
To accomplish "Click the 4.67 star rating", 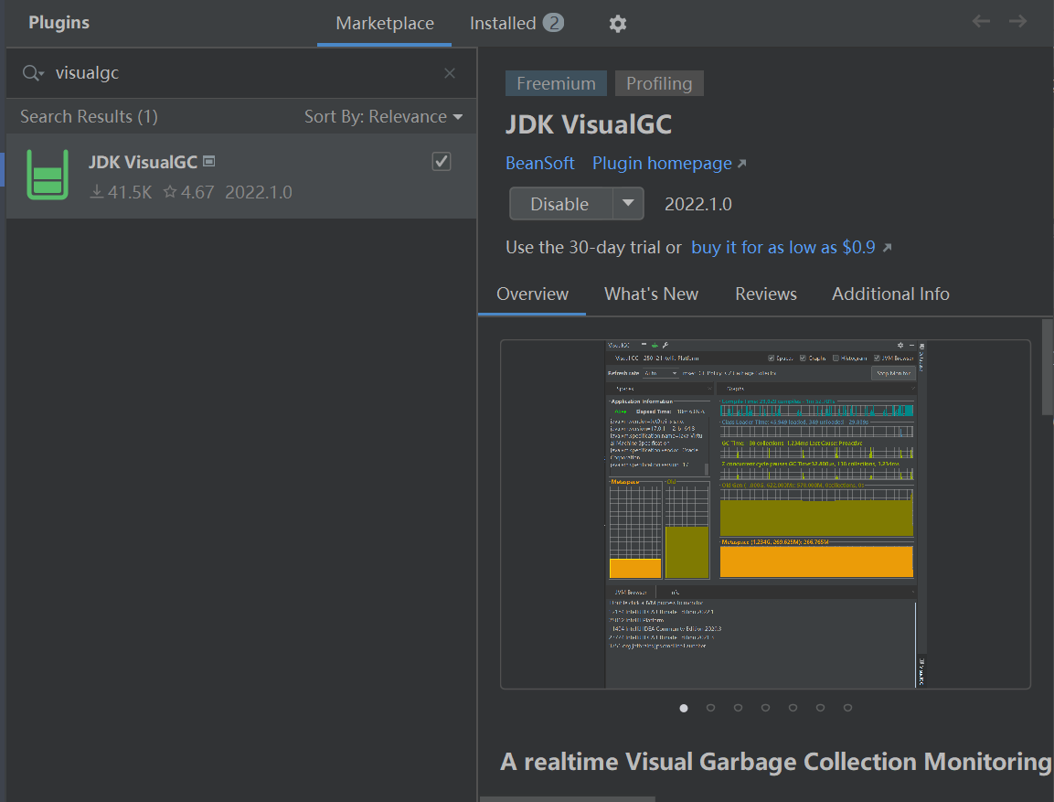I will (x=189, y=192).
